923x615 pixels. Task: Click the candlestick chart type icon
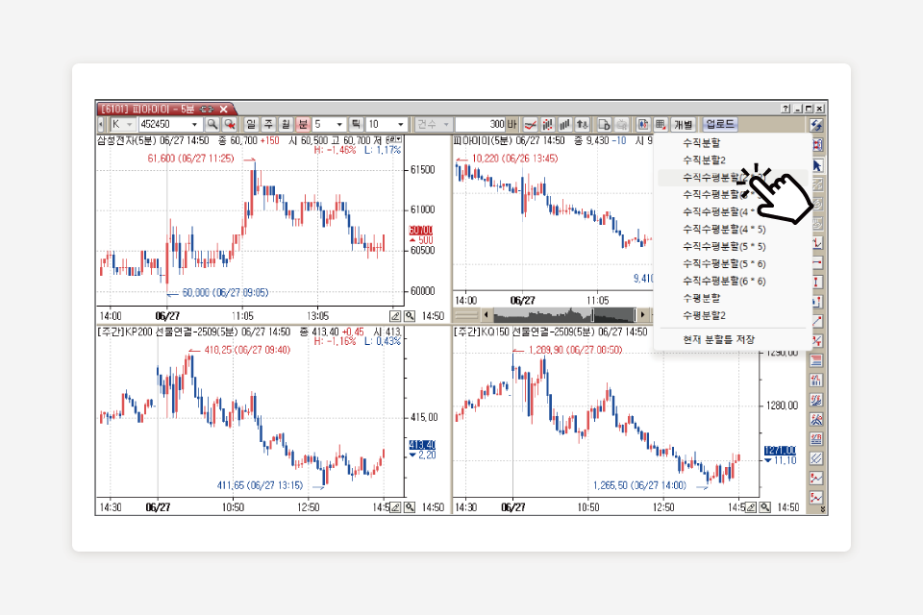tap(547, 125)
